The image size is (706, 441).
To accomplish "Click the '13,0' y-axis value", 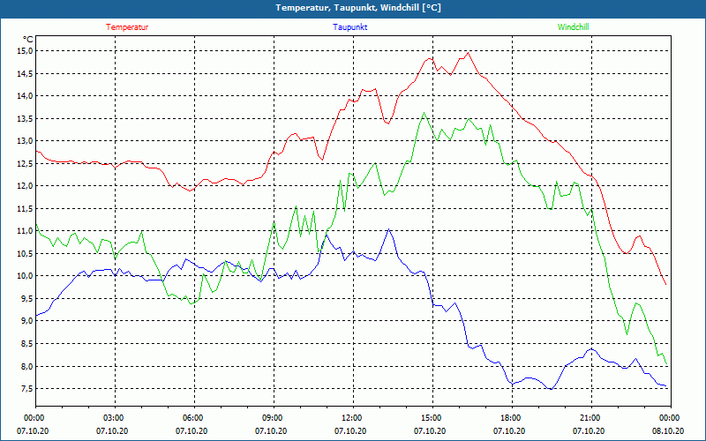I will tap(25, 141).
